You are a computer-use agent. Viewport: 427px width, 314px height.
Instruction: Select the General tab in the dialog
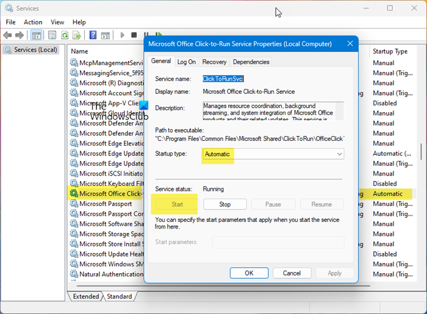(x=161, y=61)
